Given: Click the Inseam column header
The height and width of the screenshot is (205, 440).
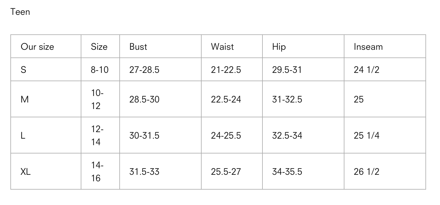Looking at the screenshot, I should tap(368, 47).
